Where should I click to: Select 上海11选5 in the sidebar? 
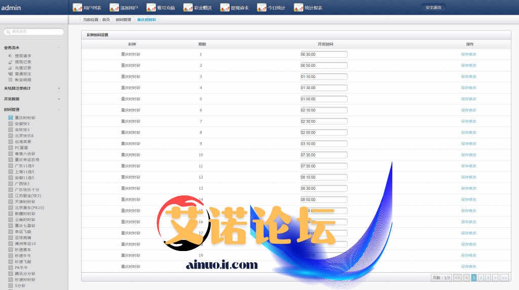tap(24, 172)
